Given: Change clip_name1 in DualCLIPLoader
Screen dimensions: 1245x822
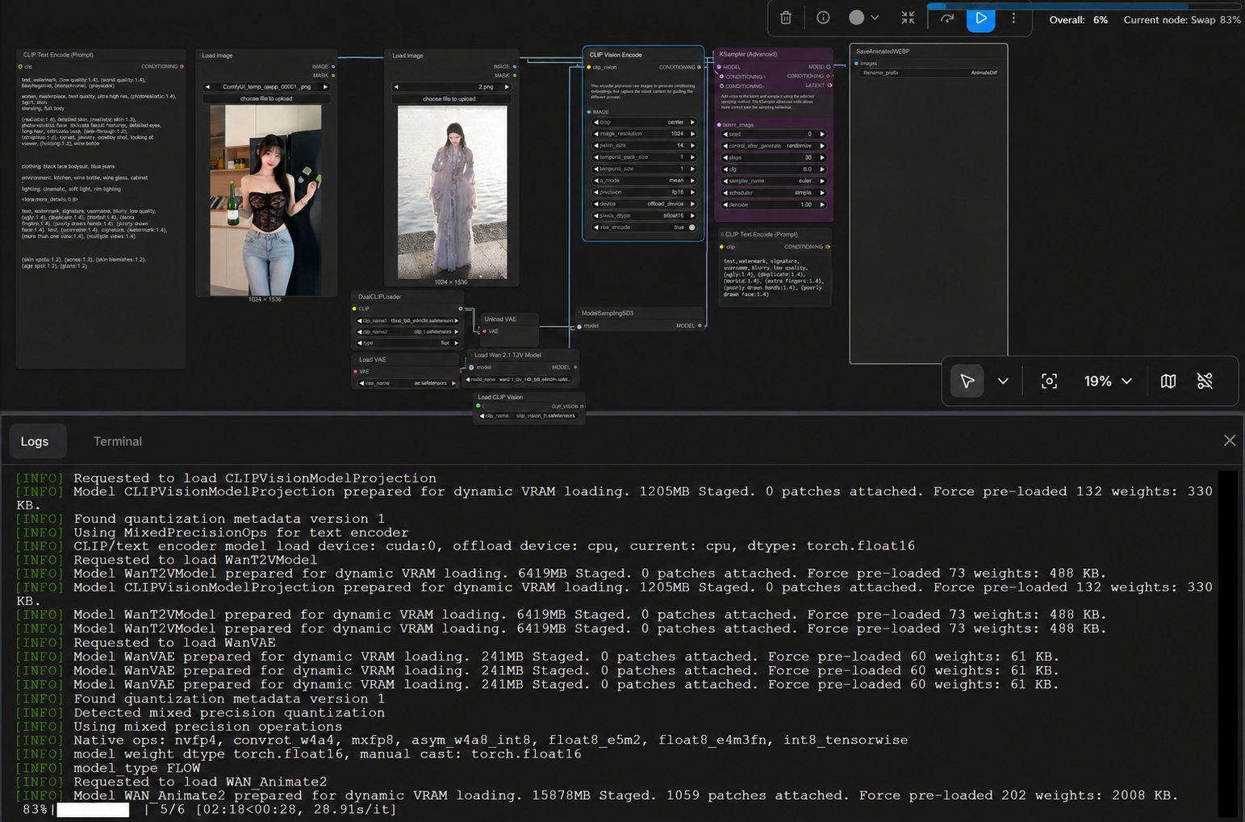Looking at the screenshot, I should tap(408, 320).
